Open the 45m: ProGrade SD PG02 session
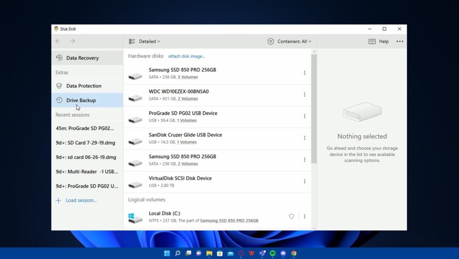Viewport: 459px width, 259px height. pos(87,128)
